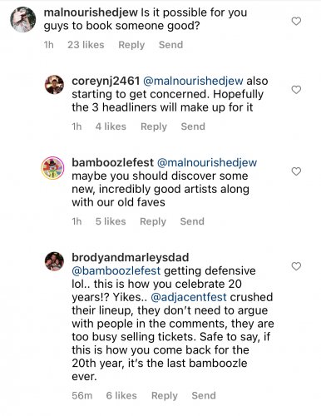Send malnourishedjew's comment to someone
Screen dimensions: 321x416
(x=170, y=45)
